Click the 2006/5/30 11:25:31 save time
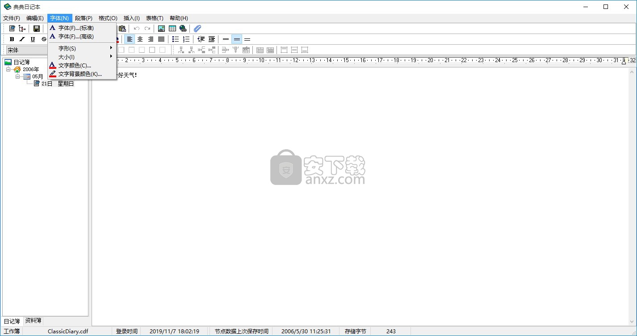The height and width of the screenshot is (336, 637). 306,332
